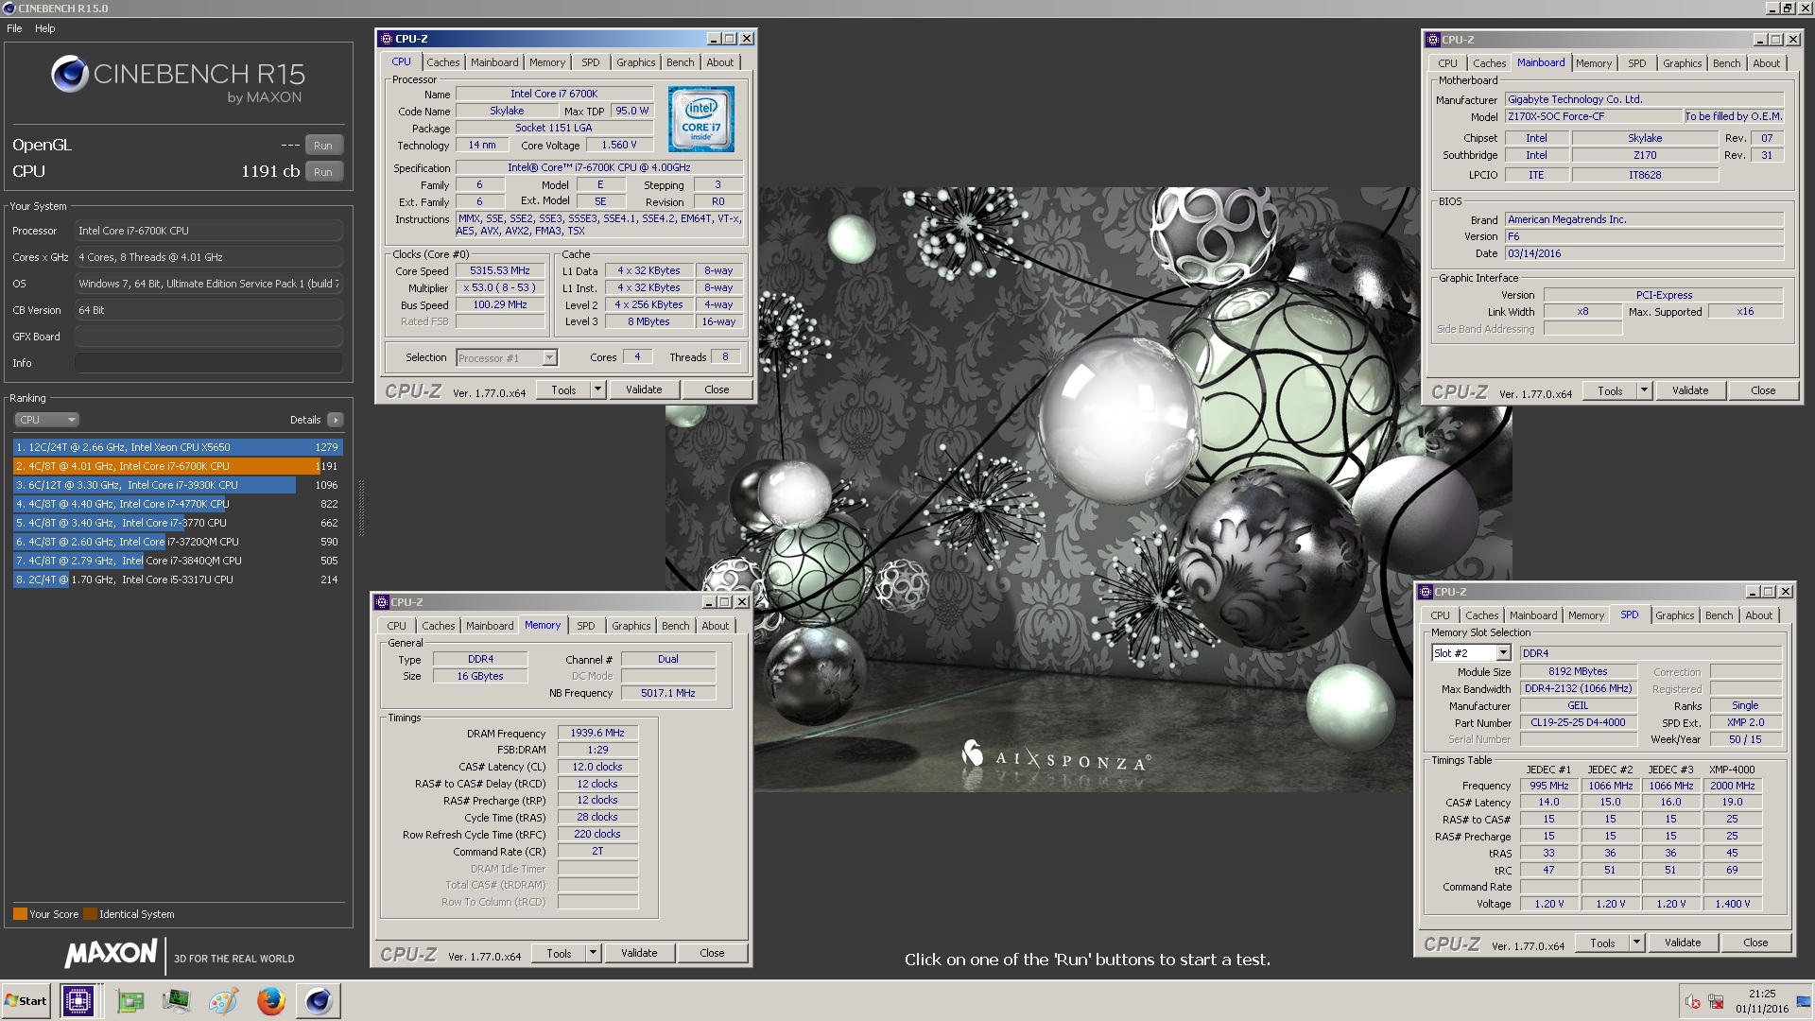Launch Paint from the taskbar
The width and height of the screenshot is (1815, 1021).
(223, 1001)
